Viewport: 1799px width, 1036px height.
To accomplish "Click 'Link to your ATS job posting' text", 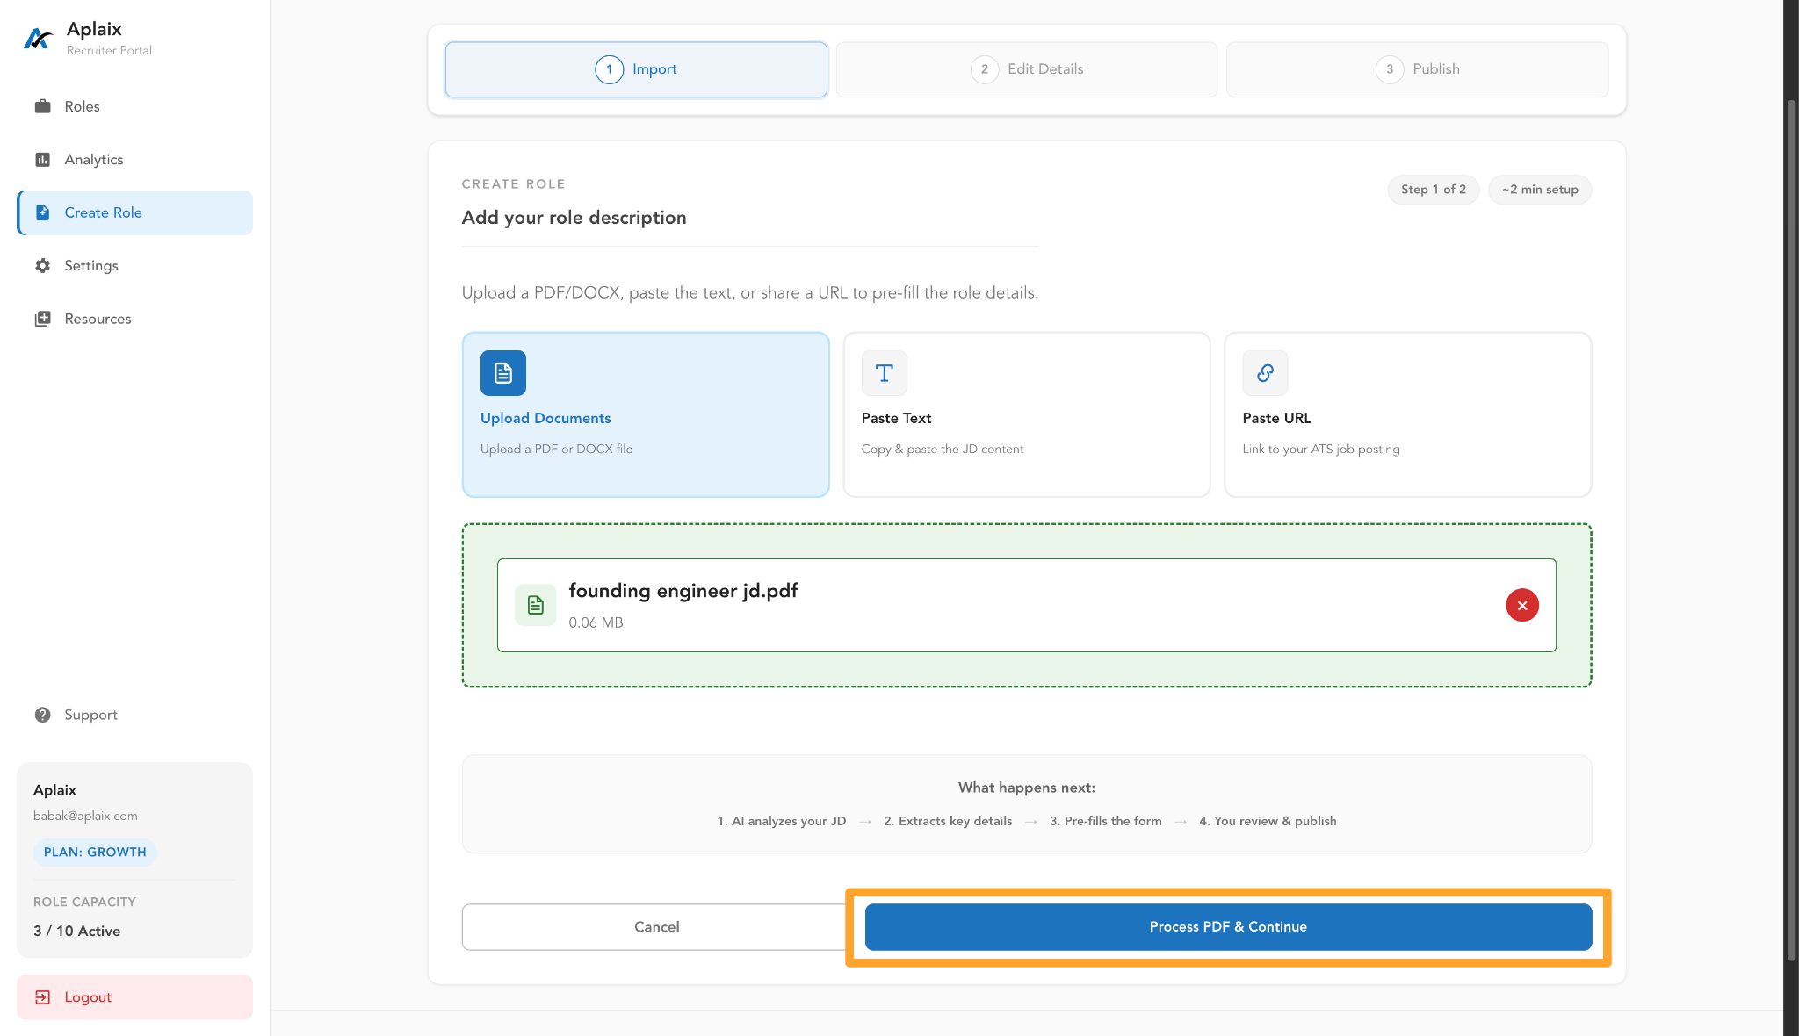I will tap(1320, 449).
